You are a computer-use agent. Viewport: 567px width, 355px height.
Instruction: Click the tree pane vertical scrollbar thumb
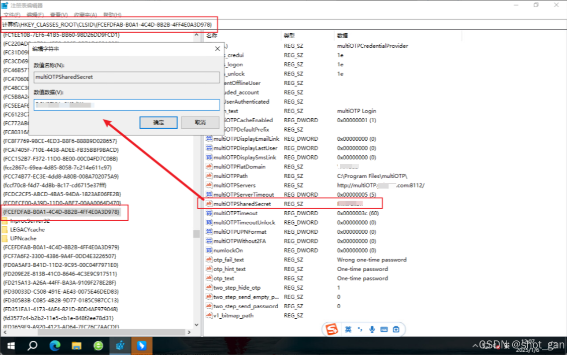(196, 234)
